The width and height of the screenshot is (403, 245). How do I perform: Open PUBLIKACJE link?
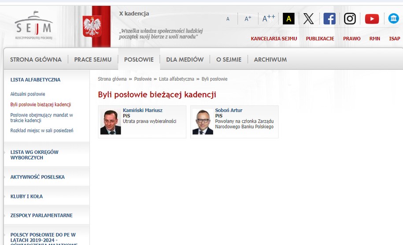320,39
